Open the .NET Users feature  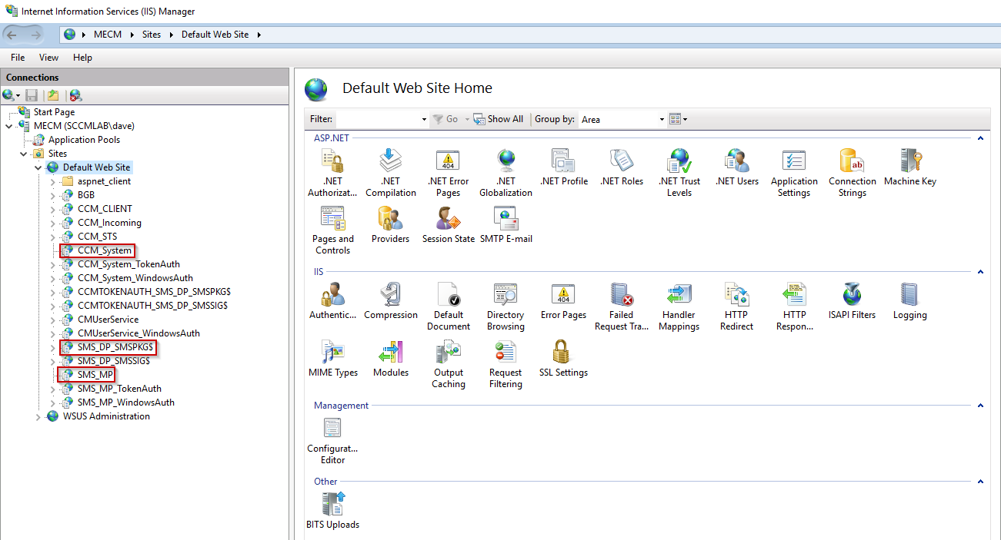click(x=736, y=167)
